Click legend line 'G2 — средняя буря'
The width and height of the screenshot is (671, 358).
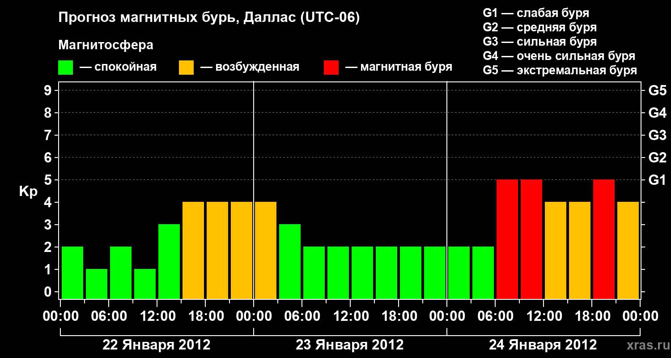pyautogui.click(x=539, y=27)
